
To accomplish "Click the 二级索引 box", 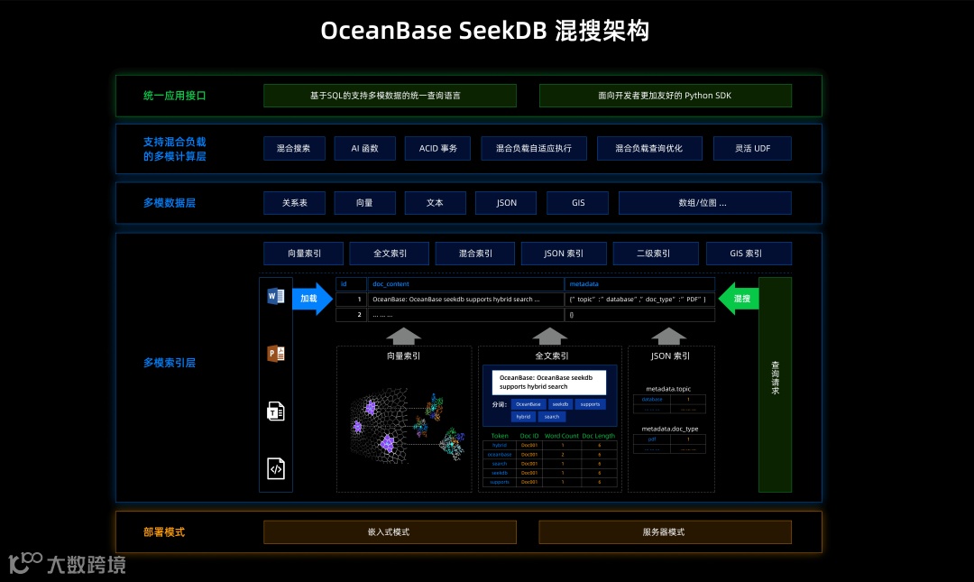I will (x=656, y=254).
